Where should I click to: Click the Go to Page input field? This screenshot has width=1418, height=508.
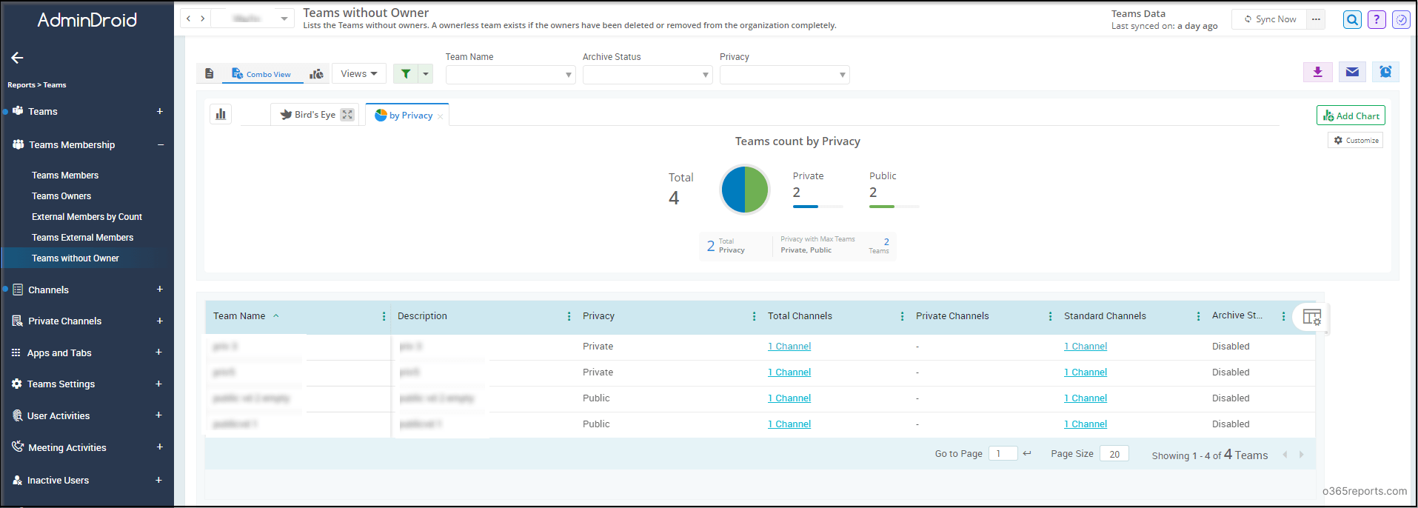point(1003,454)
